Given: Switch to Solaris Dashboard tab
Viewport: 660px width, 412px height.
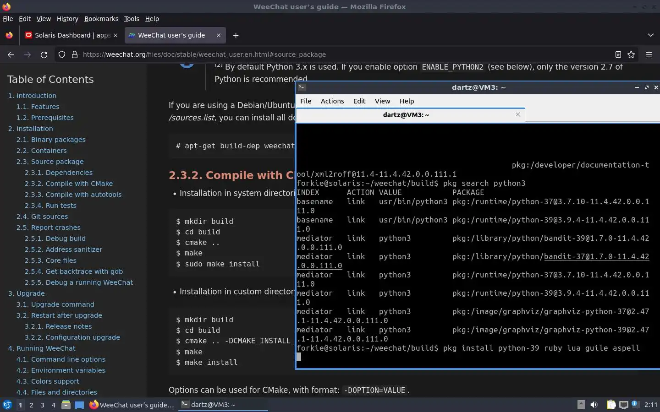Looking at the screenshot, I should (x=71, y=35).
